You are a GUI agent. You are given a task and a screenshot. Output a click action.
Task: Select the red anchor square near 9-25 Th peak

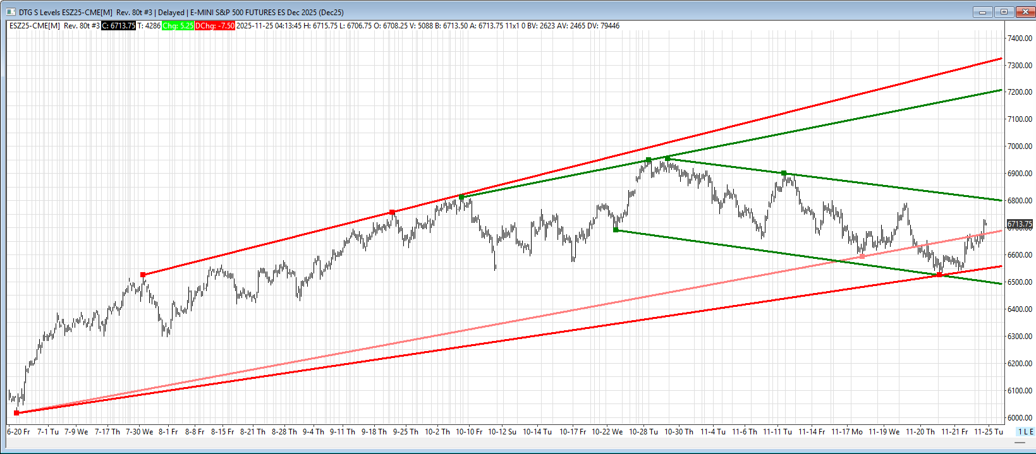(x=393, y=212)
